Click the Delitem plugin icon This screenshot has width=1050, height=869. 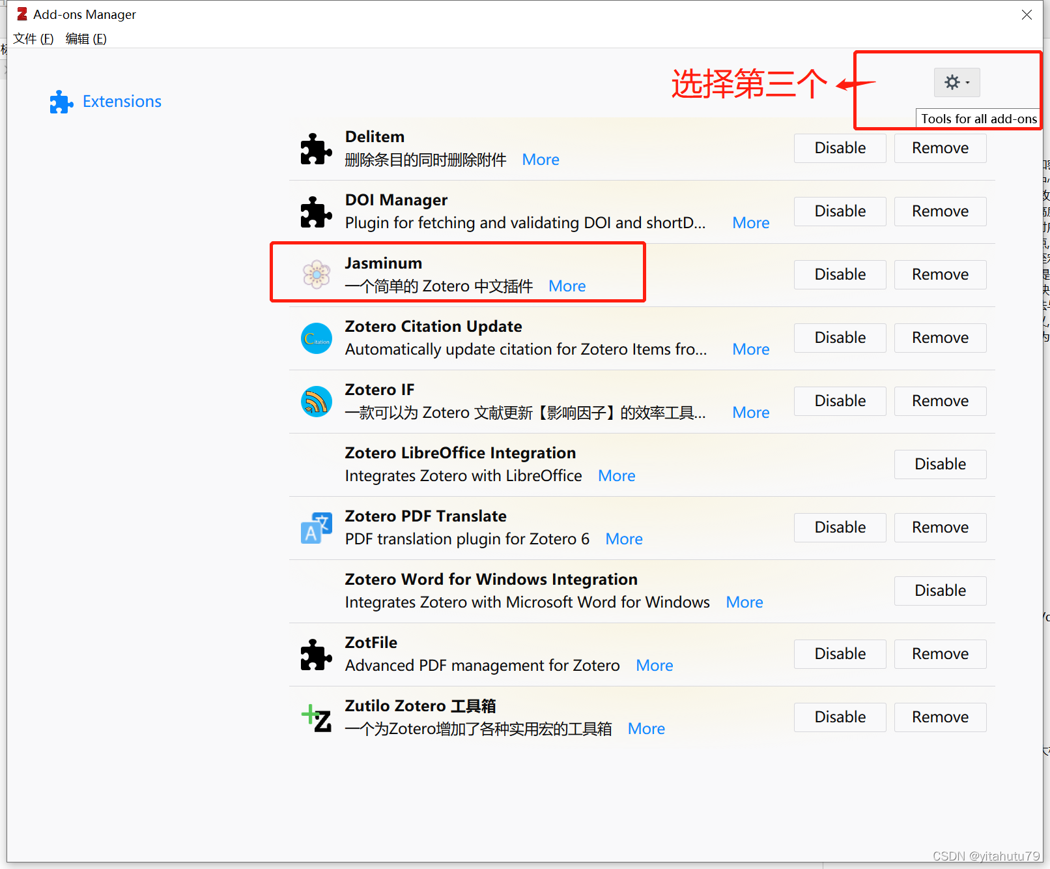317,149
